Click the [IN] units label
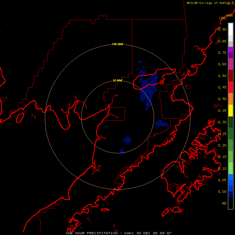Image resolution: width=235 pixels, height=235 pixels. click(223, 18)
